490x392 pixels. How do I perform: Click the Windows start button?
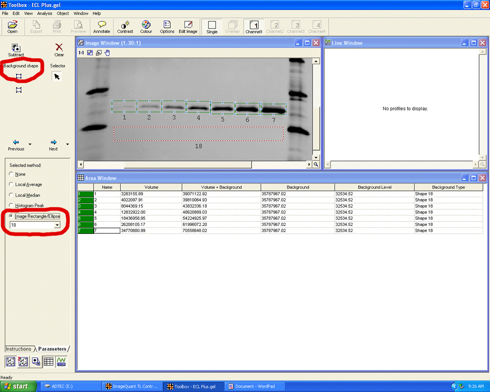click(x=18, y=387)
